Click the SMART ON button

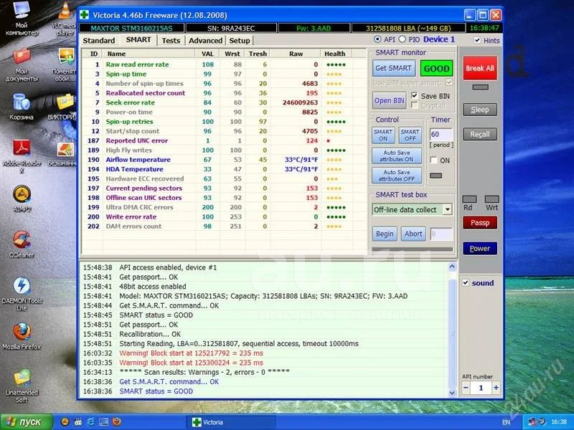click(x=383, y=135)
